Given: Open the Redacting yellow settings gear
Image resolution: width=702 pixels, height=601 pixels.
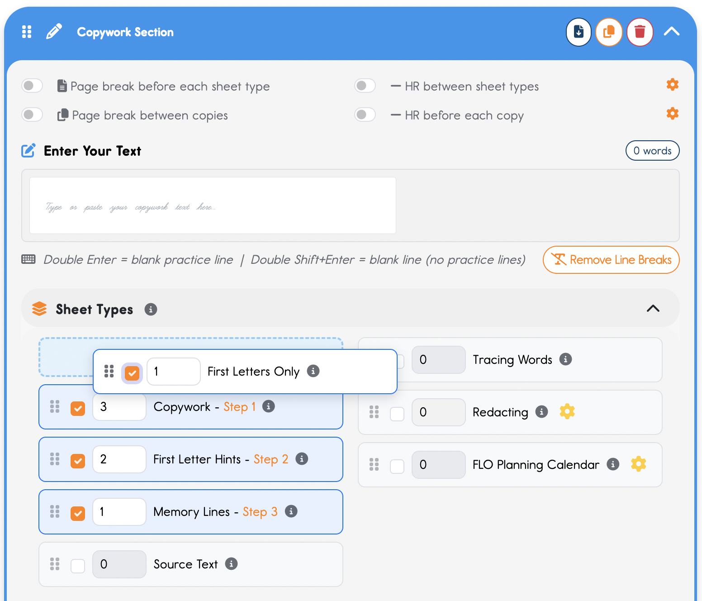Looking at the screenshot, I should (x=567, y=411).
